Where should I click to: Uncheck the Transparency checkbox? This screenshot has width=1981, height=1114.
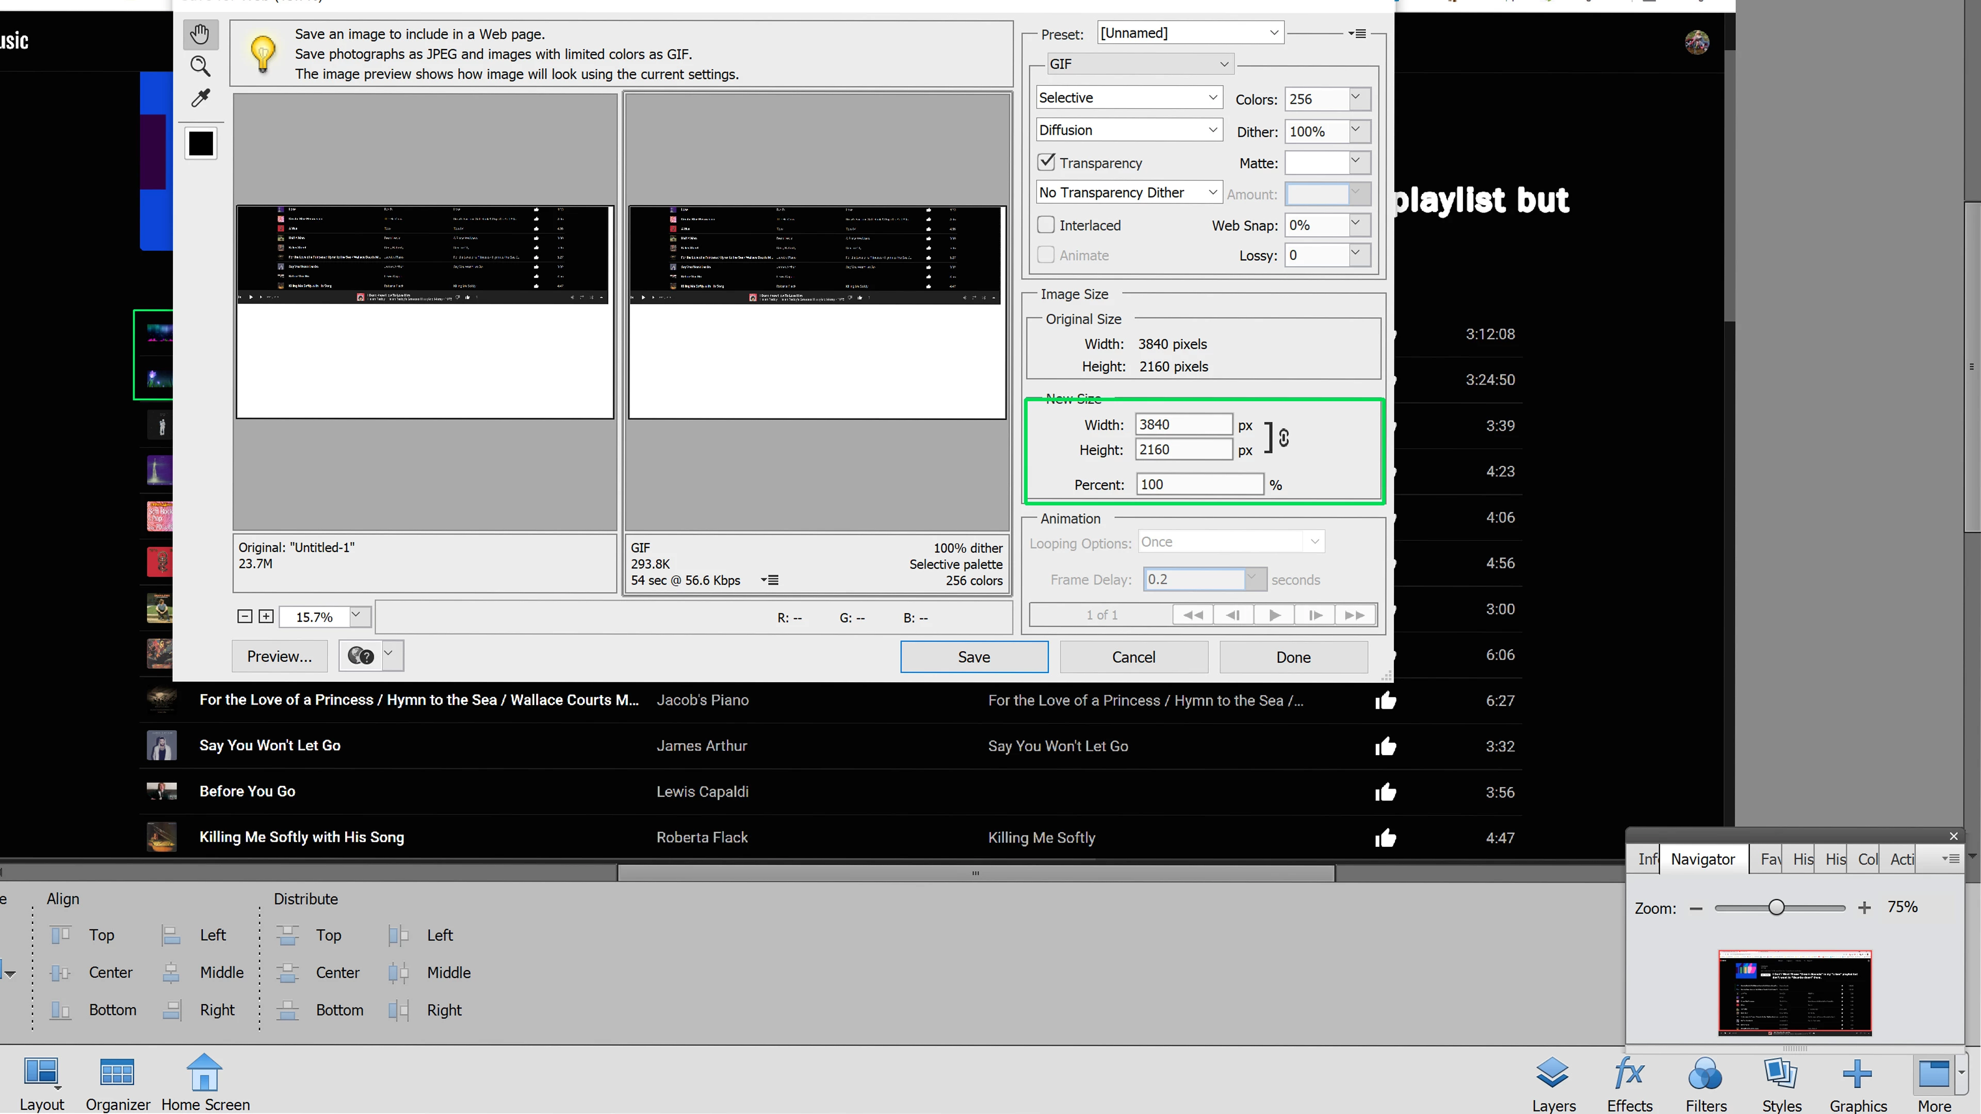point(1046,162)
